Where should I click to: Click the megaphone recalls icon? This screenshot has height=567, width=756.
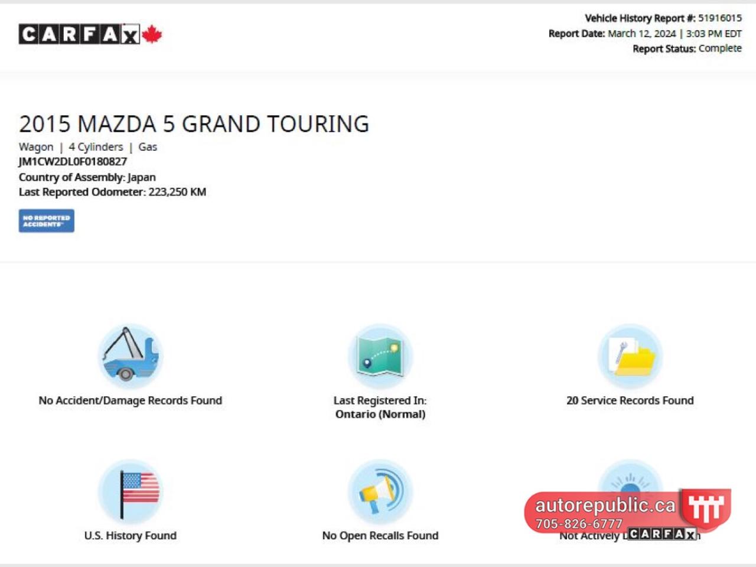coord(380,491)
